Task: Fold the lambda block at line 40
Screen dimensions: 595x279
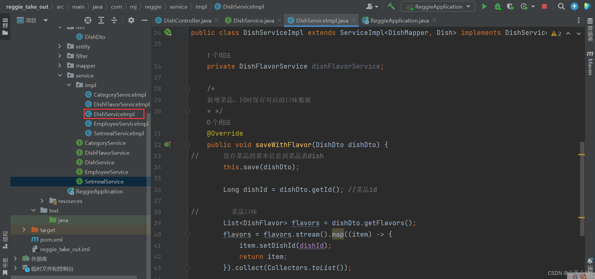Action: click(x=187, y=235)
